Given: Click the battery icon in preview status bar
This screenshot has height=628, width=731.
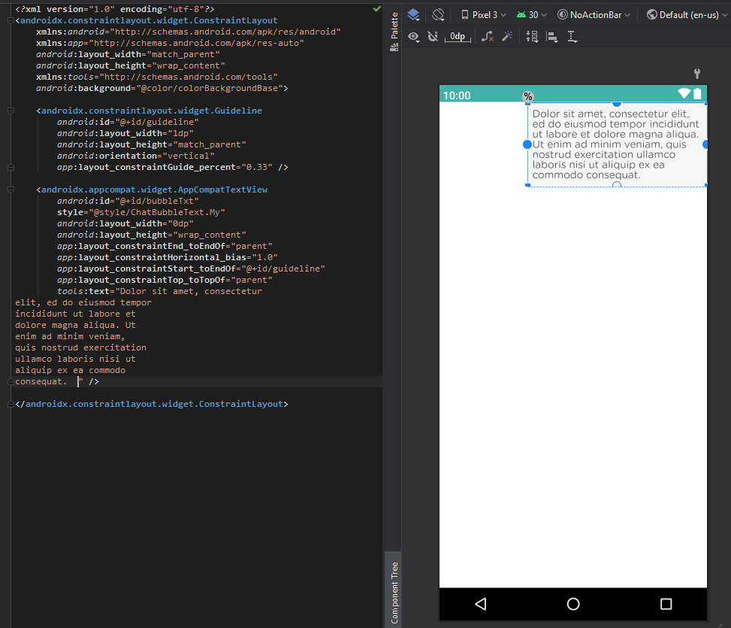Looking at the screenshot, I should pos(697,93).
